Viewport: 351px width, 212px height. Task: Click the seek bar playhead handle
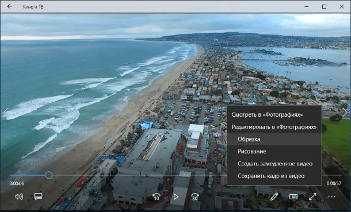click(x=48, y=175)
